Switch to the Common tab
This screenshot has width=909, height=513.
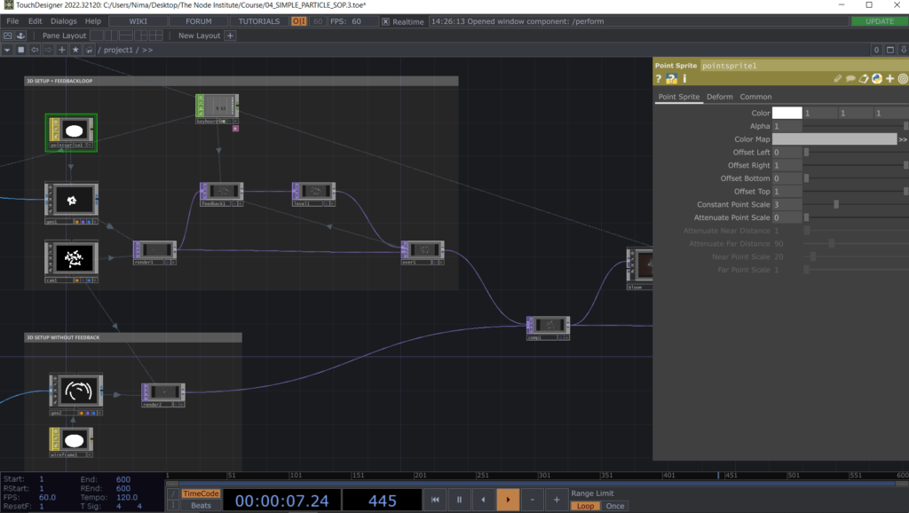(x=755, y=97)
